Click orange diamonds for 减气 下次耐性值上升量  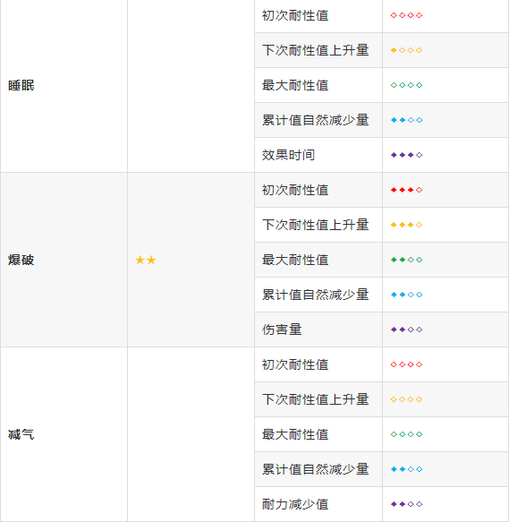tap(406, 399)
